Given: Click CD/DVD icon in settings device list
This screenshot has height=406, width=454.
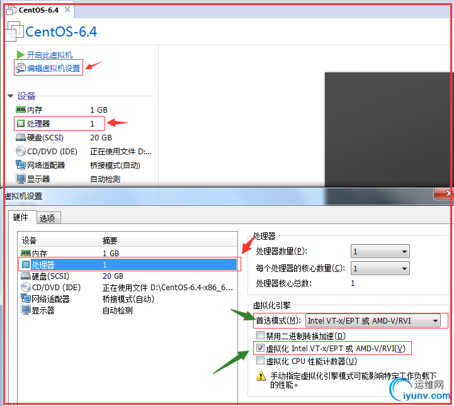Looking at the screenshot, I should [x=25, y=287].
